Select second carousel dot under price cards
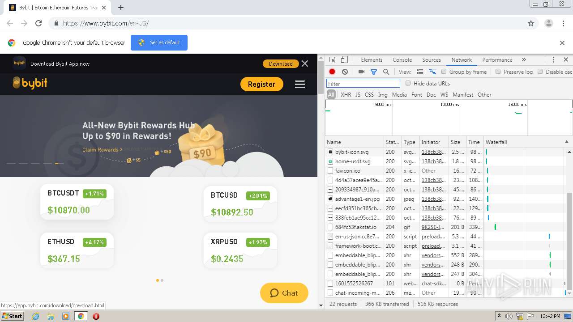This screenshot has width=573, height=322. pyautogui.click(x=162, y=280)
